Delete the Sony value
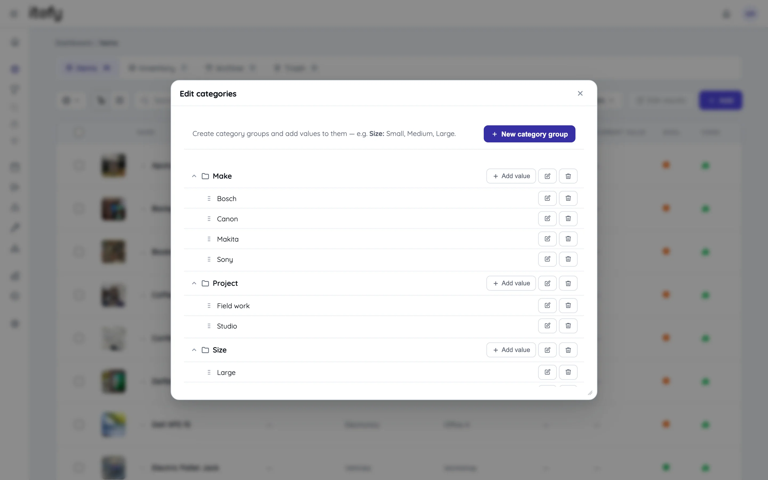Viewport: 768px width, 480px height. tap(568, 259)
